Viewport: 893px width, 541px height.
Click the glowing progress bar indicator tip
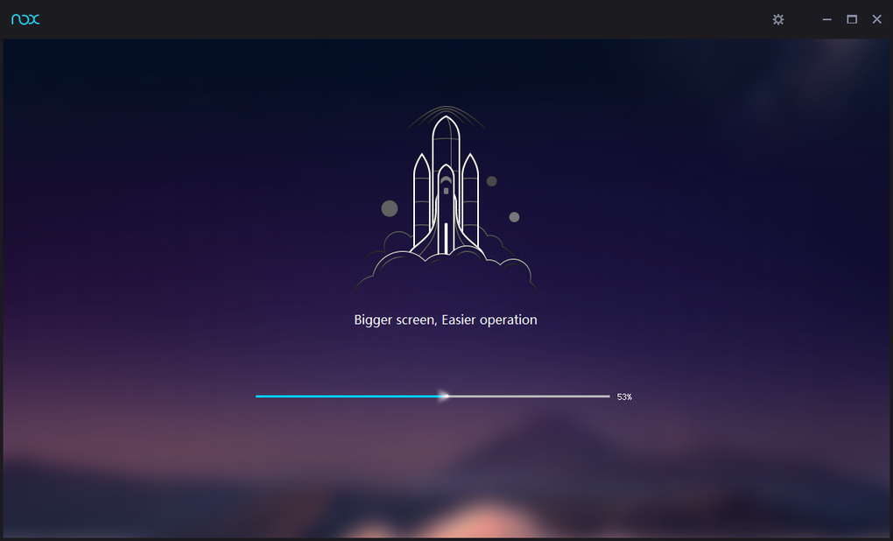point(444,396)
